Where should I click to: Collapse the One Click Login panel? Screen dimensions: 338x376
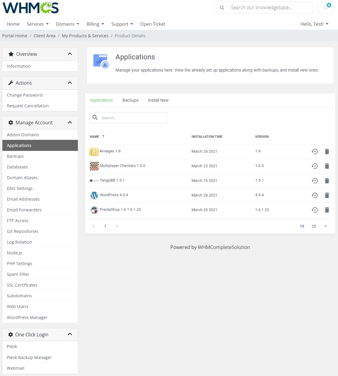click(70, 334)
